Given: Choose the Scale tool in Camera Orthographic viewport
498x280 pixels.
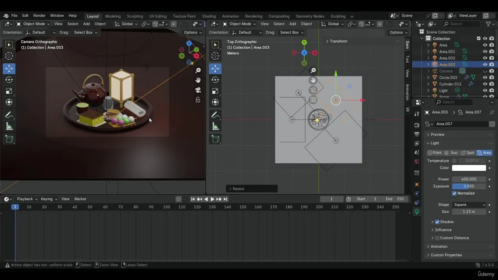Looking at the screenshot, I should 9,91.
